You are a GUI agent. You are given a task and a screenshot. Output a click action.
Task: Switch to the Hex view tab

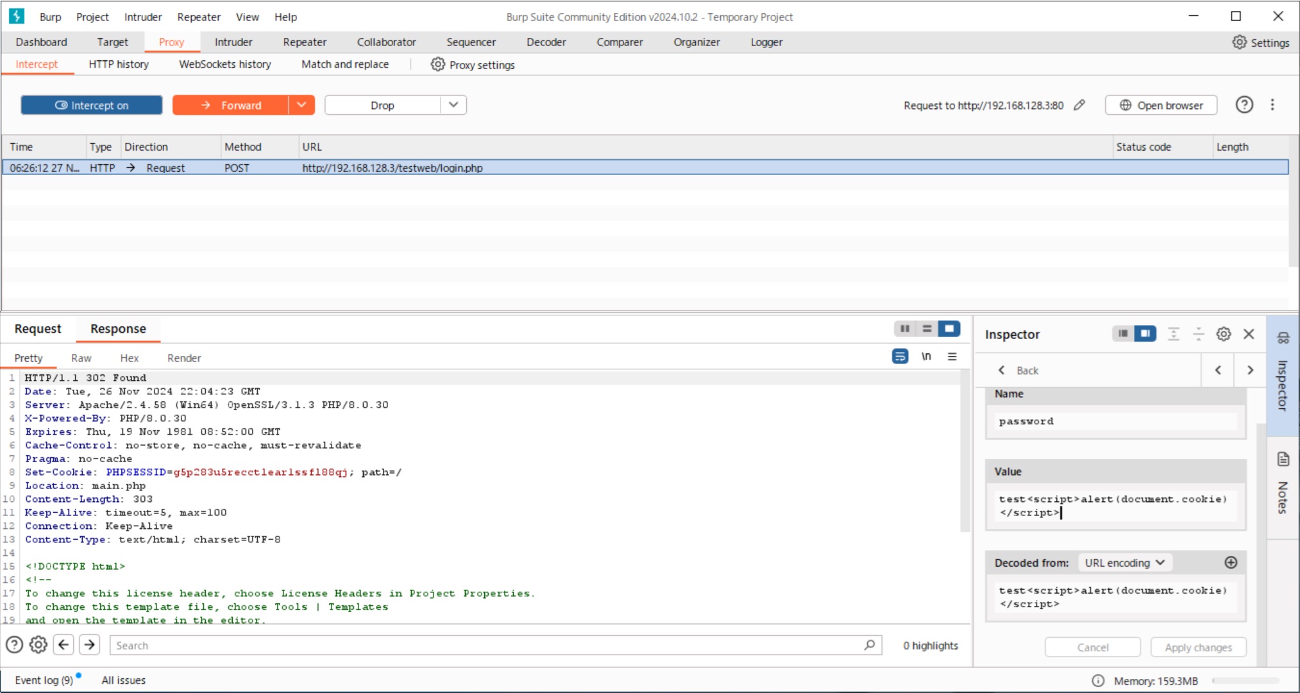coord(129,358)
